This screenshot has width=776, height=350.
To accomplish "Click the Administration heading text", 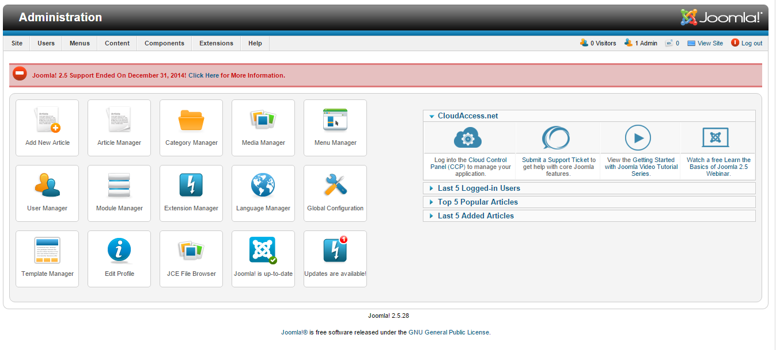I will click(60, 17).
